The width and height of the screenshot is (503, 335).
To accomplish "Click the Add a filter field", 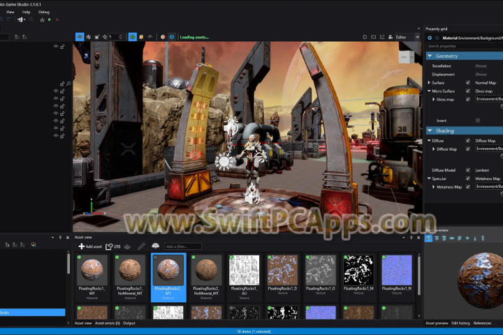I will pyautogui.click(x=183, y=246).
